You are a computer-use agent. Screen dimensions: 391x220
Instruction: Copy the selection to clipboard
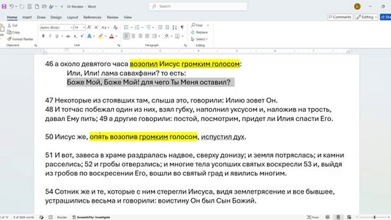(13, 32)
